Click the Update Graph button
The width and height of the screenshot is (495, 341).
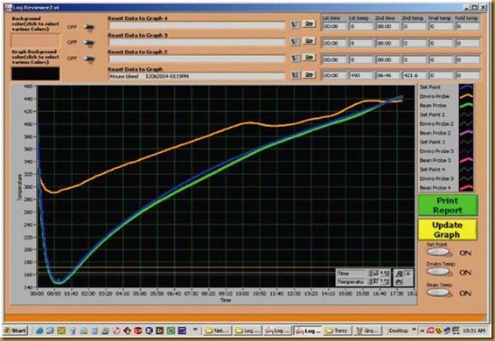coord(448,230)
